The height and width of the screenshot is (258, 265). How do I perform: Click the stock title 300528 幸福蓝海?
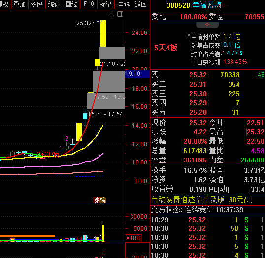pyautogui.click(x=194, y=5)
